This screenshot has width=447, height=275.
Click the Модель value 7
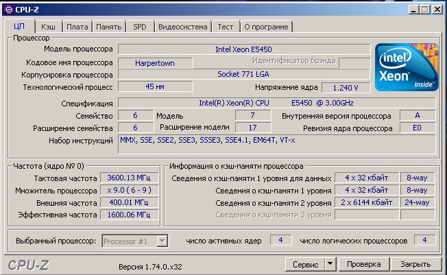tap(253, 115)
